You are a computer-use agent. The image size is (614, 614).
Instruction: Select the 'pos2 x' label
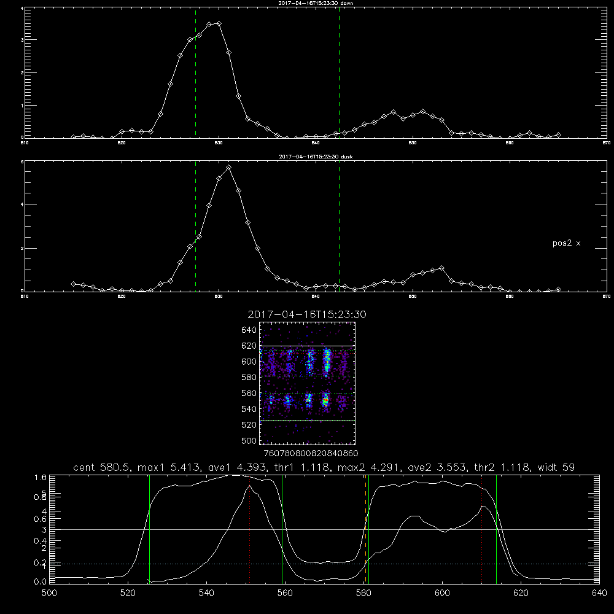coord(566,243)
